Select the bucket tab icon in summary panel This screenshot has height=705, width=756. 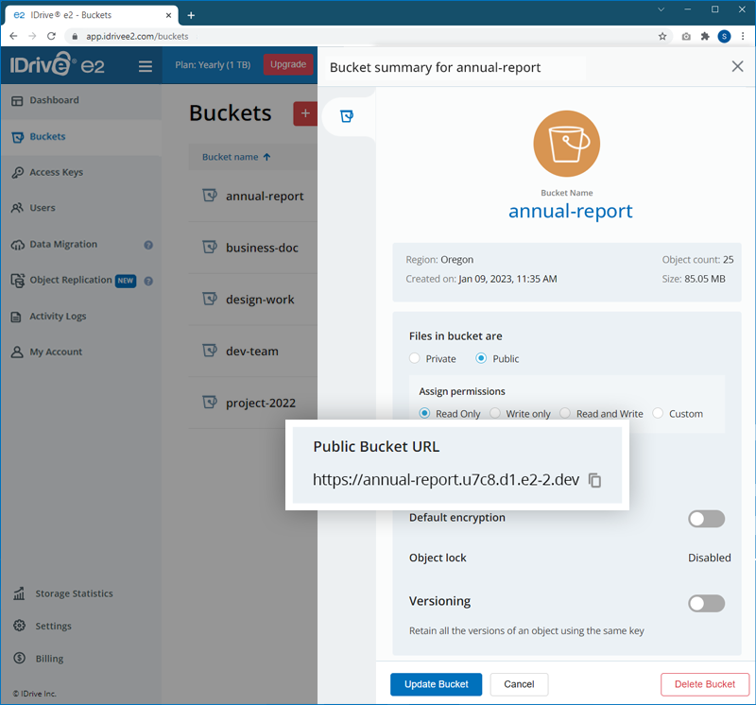pyautogui.click(x=347, y=115)
